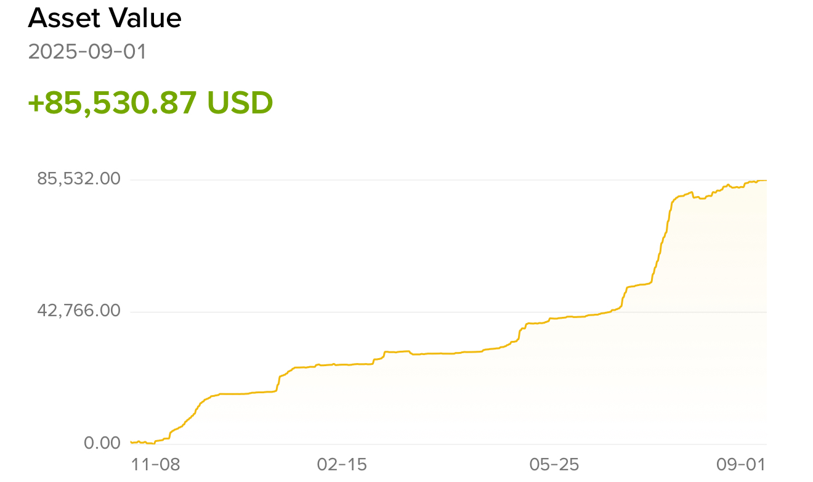Click the 0.00 y-axis label

click(102, 443)
